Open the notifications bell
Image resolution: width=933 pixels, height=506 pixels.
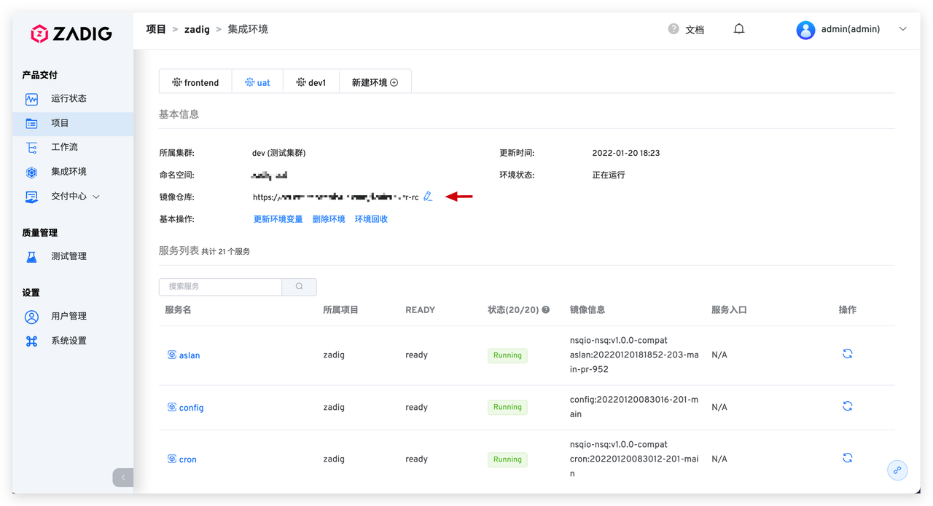click(739, 29)
